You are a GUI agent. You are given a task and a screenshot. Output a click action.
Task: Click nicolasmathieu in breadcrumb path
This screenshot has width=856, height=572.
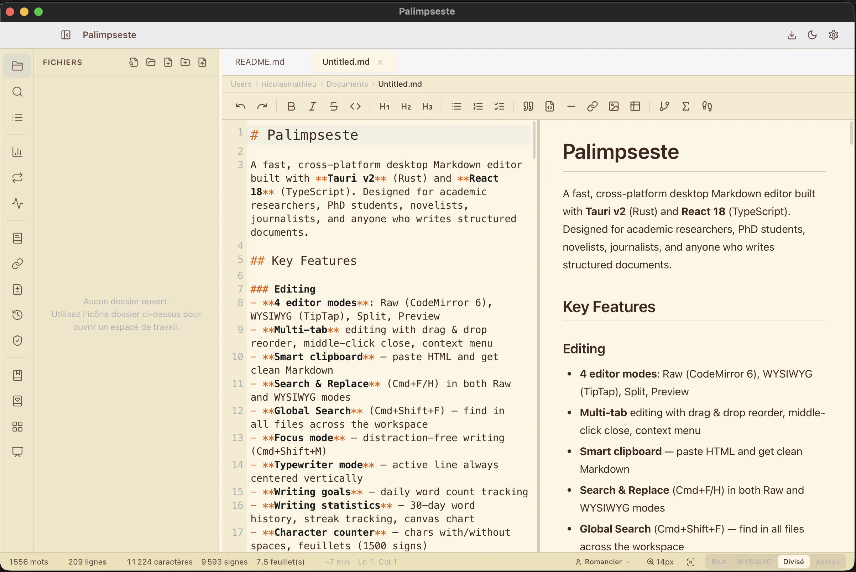[289, 84]
